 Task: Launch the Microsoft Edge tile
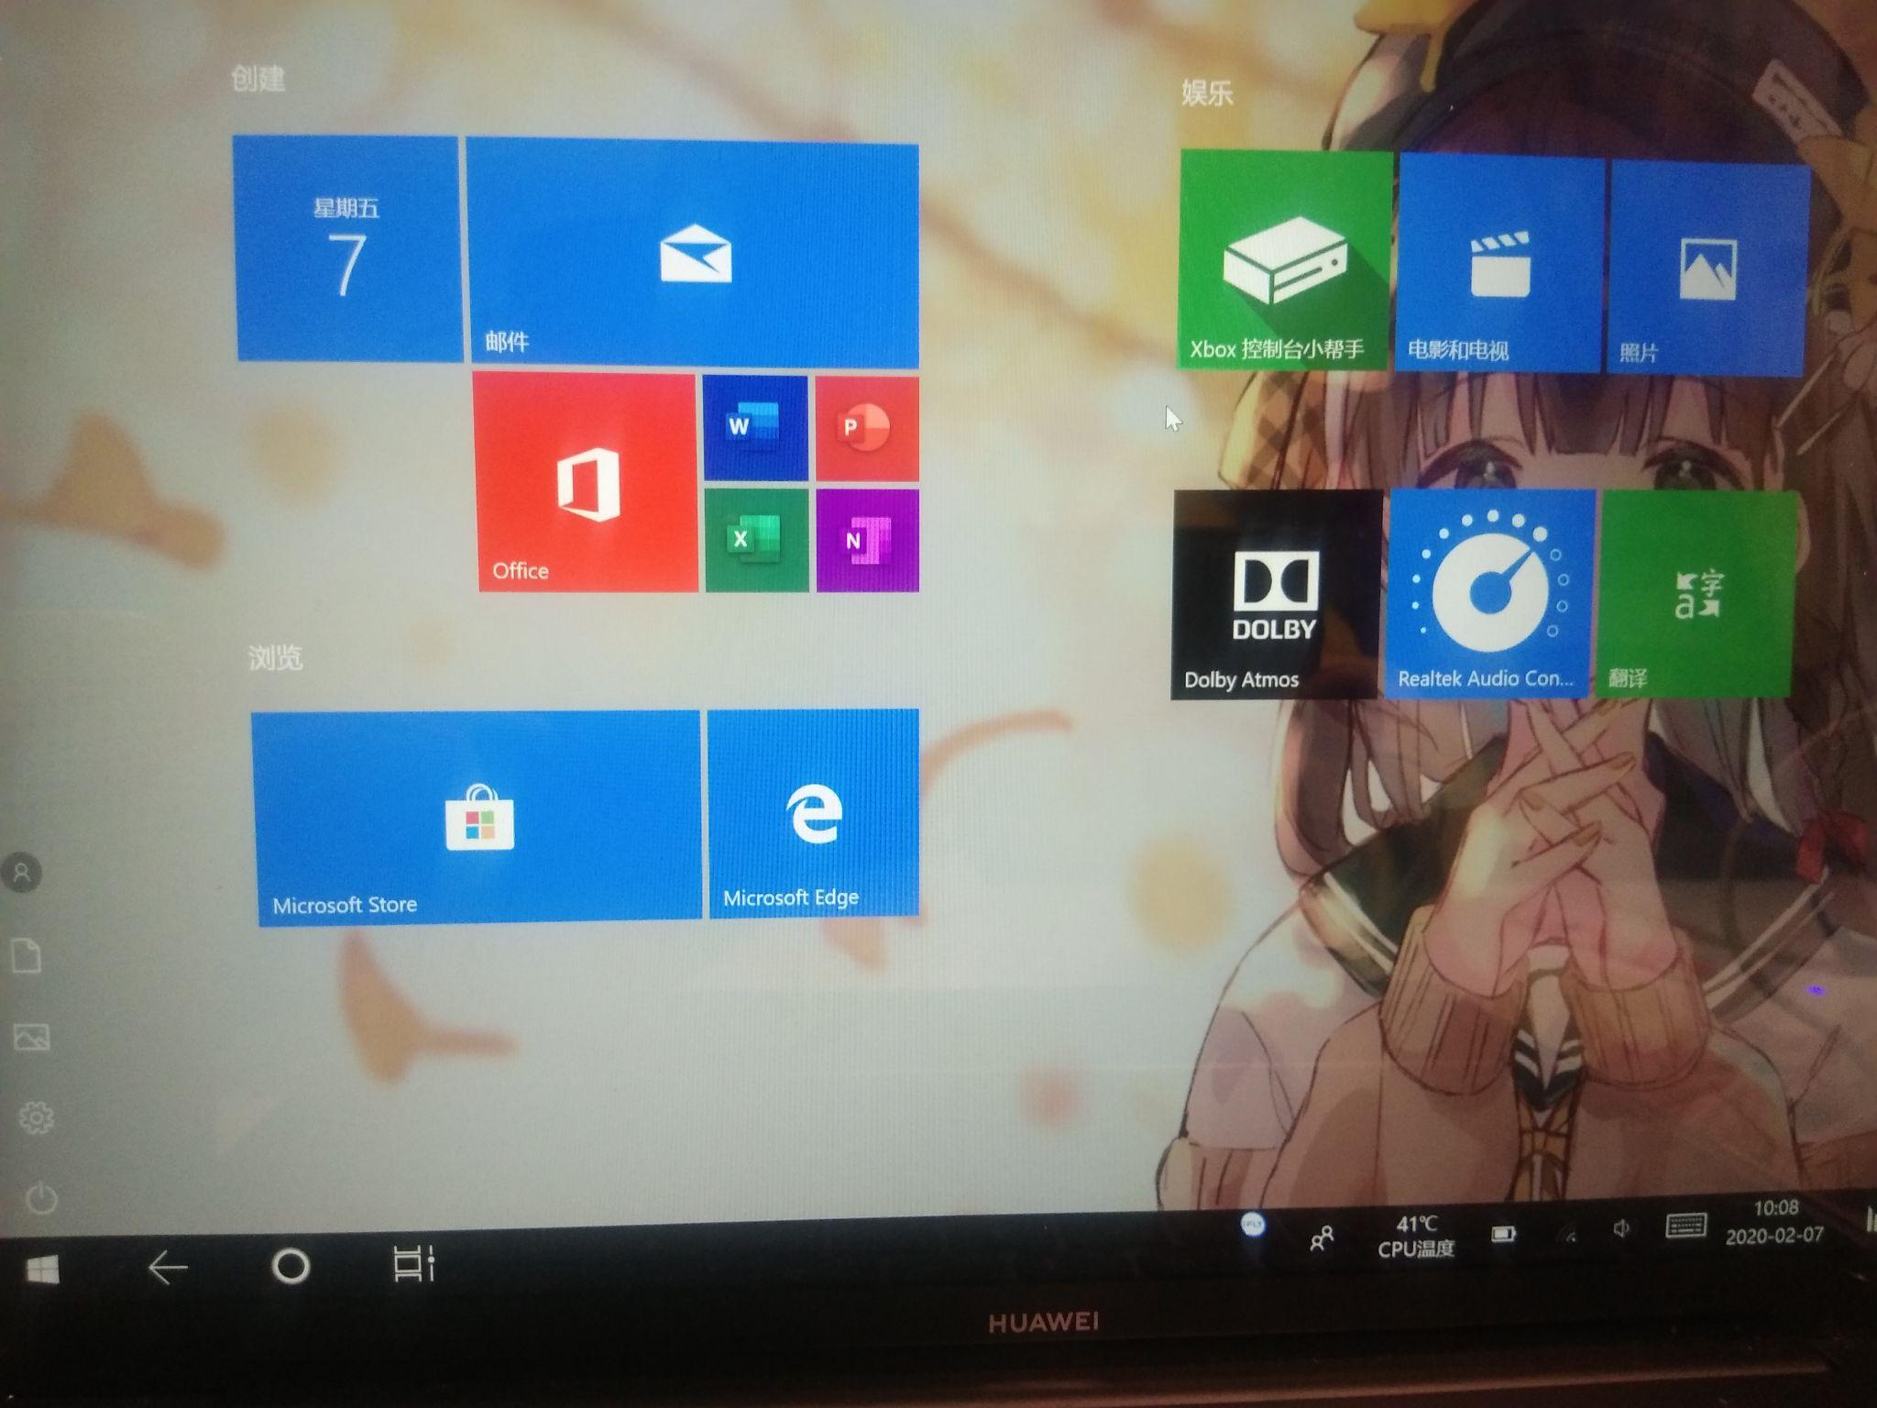[814, 811]
